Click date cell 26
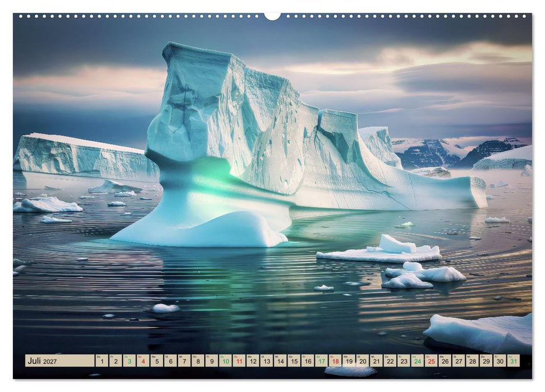The height and width of the screenshot is (392, 545). pos(445,361)
